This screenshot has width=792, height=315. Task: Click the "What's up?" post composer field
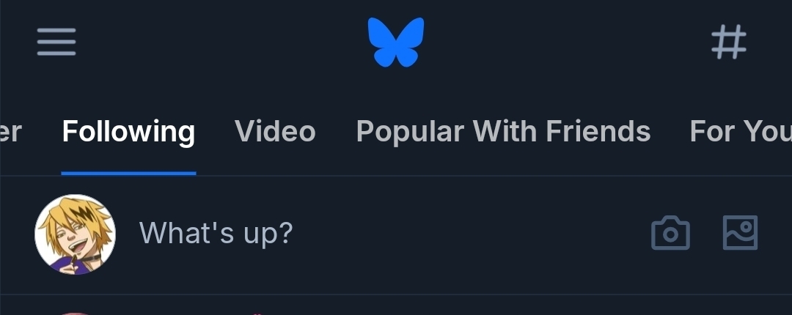[x=216, y=233]
